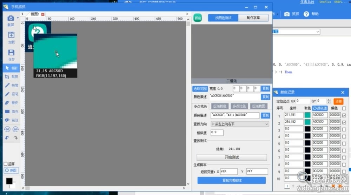Click 抓抓 camera icon in background window
Viewport: 351px width, 195px height.
coord(287,14)
